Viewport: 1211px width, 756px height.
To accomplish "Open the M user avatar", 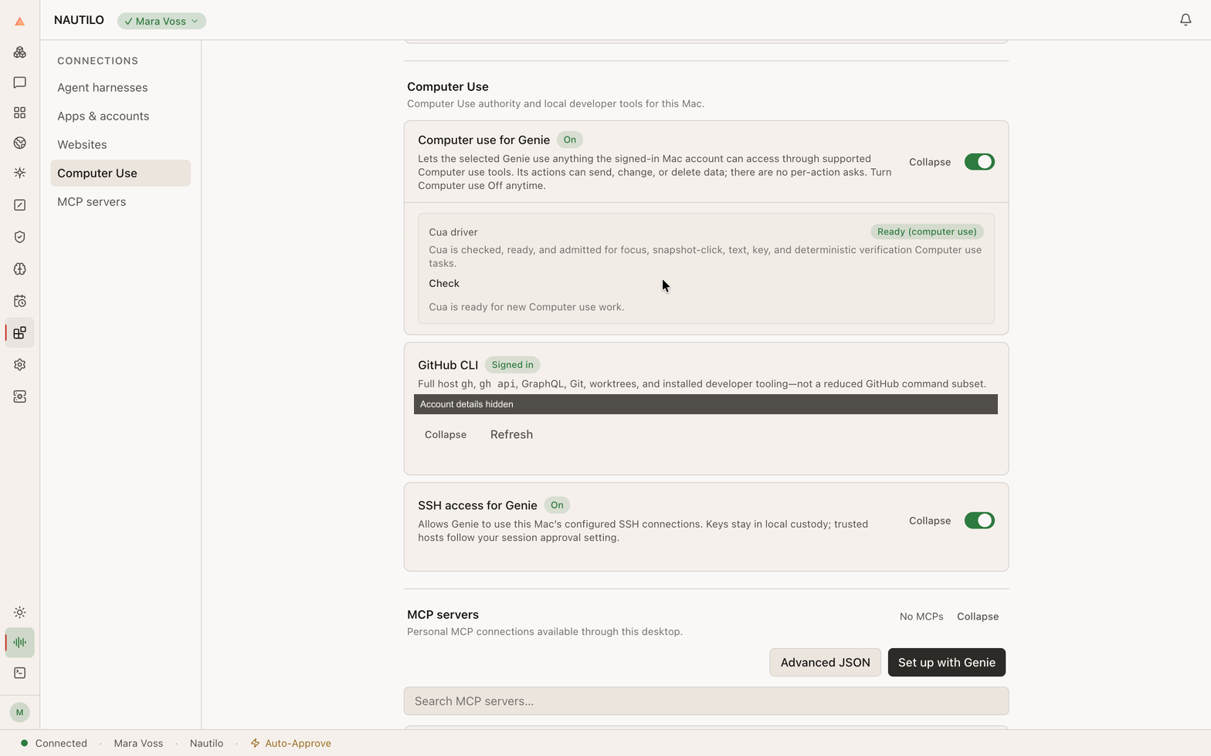I will pos(20,712).
